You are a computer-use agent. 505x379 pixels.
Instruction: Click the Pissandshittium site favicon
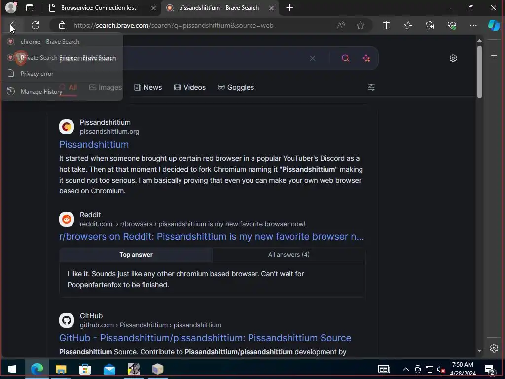pos(67,127)
